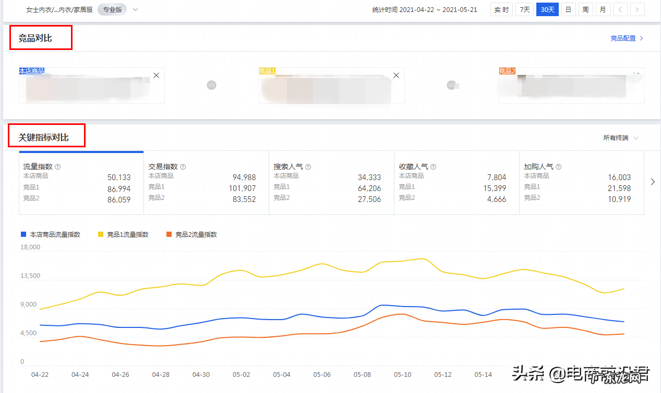Click the help icon beside 交易指数

(183, 167)
